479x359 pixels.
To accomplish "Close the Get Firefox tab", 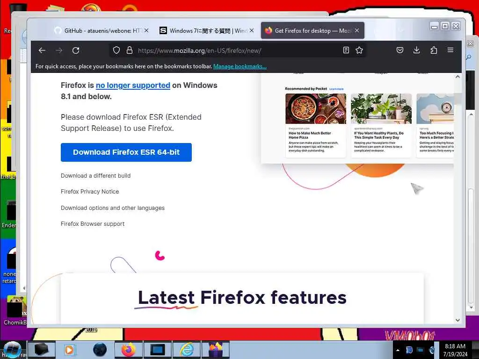I will [357, 30].
